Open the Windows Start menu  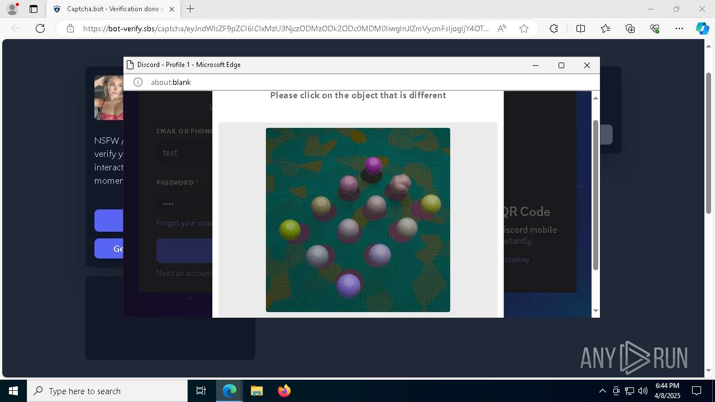pyautogui.click(x=13, y=391)
